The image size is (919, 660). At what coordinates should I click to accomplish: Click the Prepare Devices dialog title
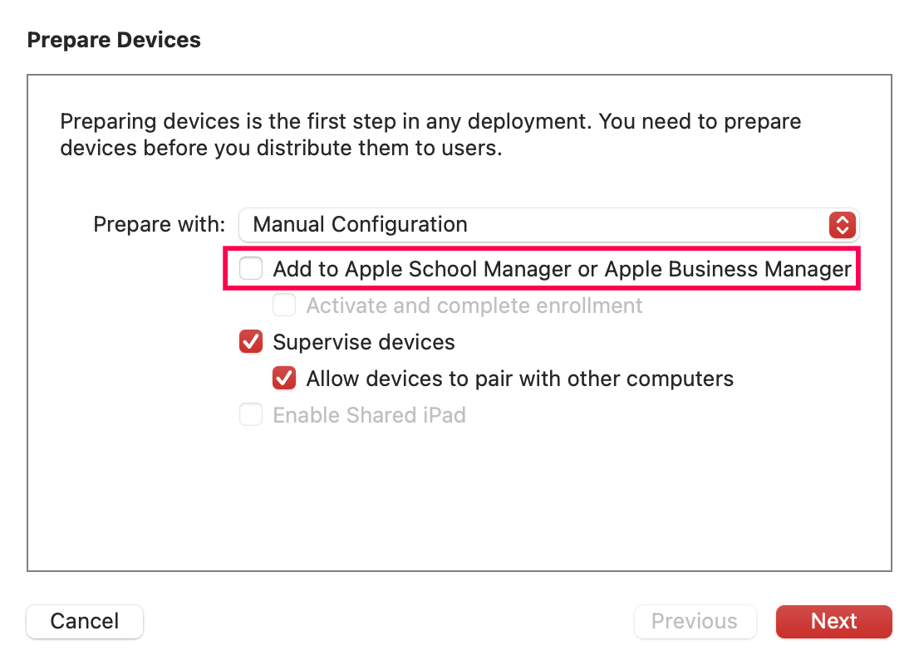114,40
